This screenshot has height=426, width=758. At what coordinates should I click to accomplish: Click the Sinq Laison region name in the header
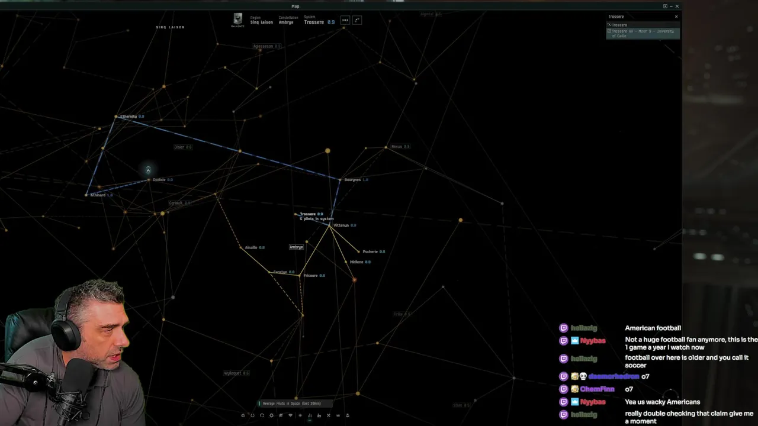point(262,22)
